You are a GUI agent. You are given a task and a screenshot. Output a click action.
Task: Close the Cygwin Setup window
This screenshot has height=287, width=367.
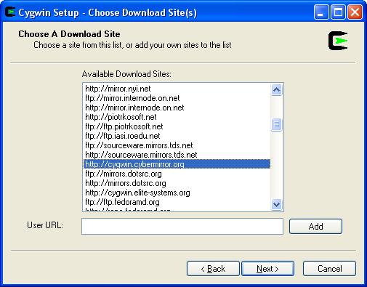click(x=355, y=12)
